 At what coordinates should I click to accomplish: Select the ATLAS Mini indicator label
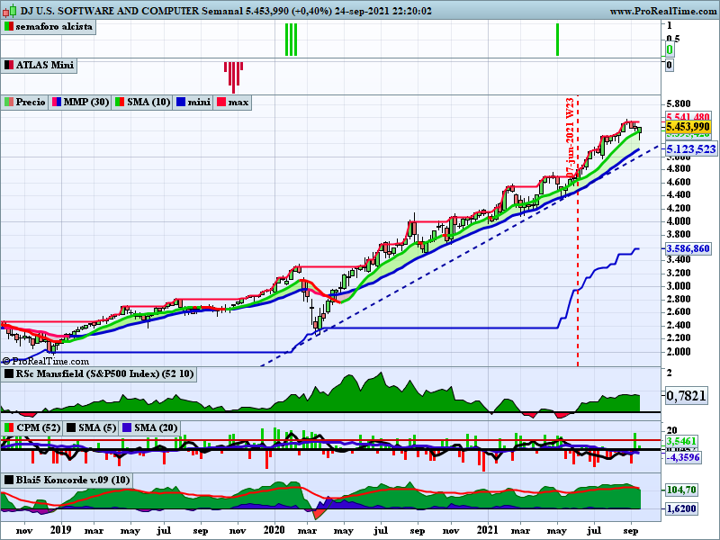click(x=44, y=65)
